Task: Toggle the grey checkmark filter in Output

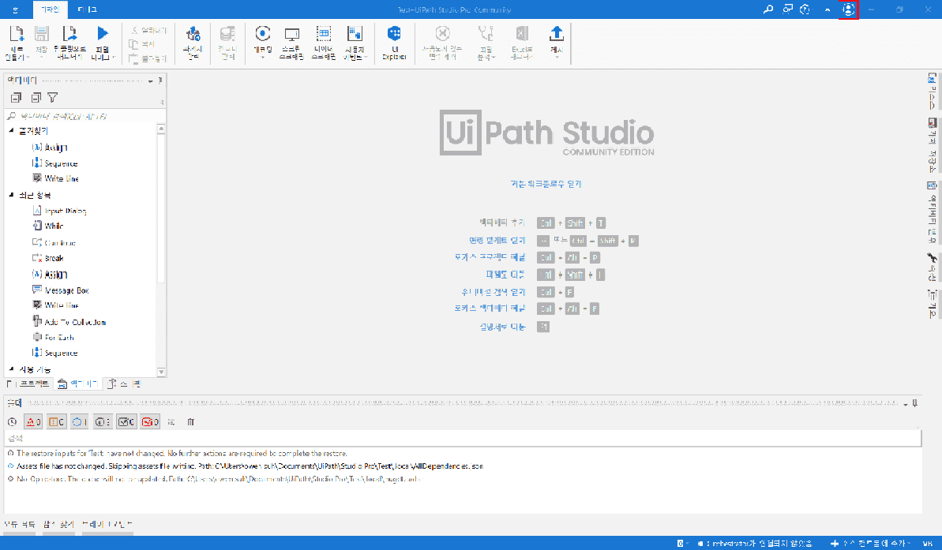Action: [x=126, y=422]
